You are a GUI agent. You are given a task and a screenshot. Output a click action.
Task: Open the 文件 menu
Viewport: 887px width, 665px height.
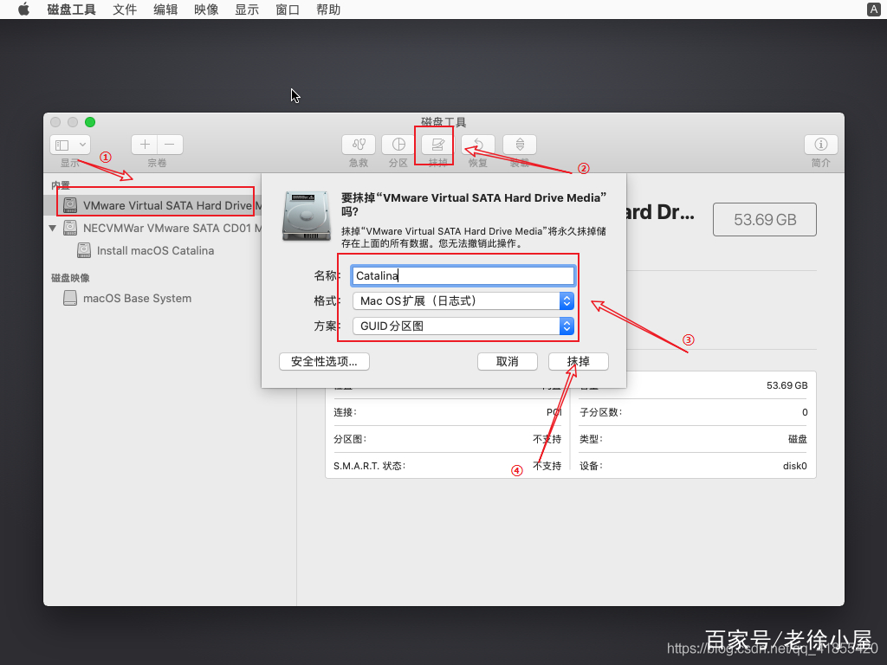pyautogui.click(x=125, y=10)
